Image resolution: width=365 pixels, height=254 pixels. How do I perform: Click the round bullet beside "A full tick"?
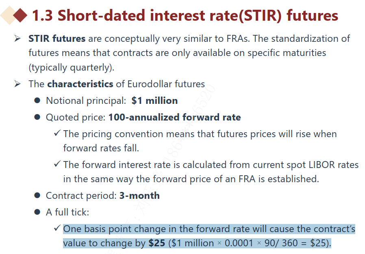[37, 212]
